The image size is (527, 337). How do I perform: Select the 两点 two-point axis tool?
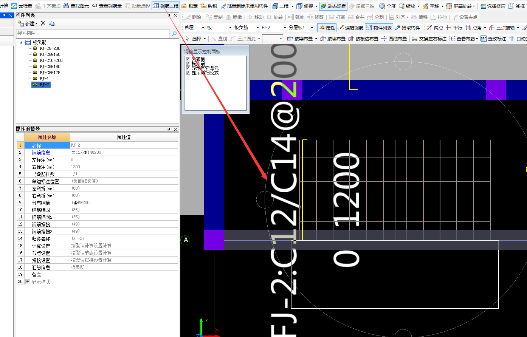(435, 28)
